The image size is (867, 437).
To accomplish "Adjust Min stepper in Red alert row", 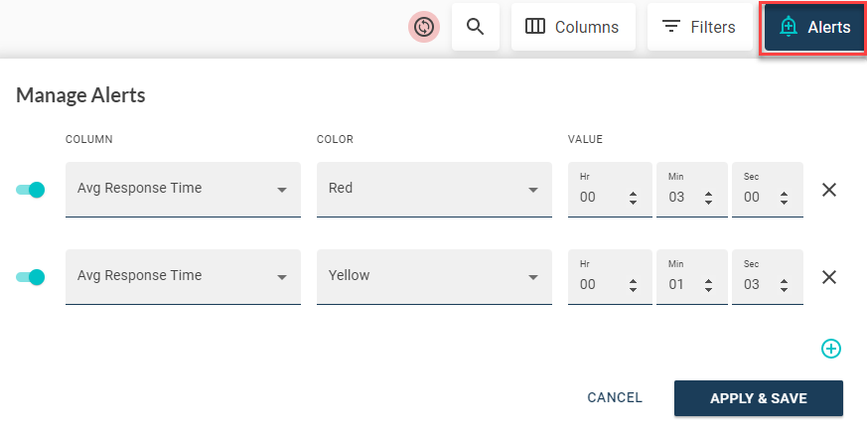I will point(708,198).
